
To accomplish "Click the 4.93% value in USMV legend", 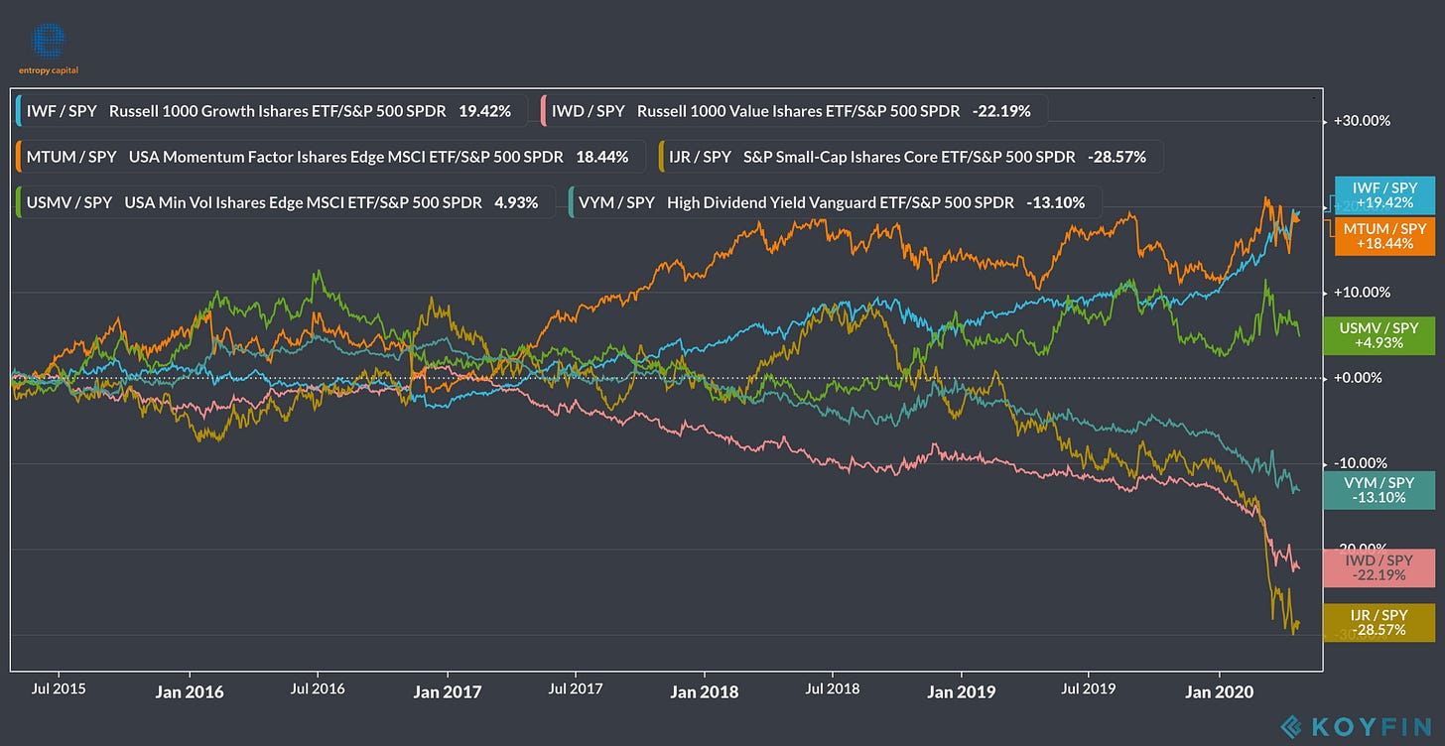I will point(516,202).
